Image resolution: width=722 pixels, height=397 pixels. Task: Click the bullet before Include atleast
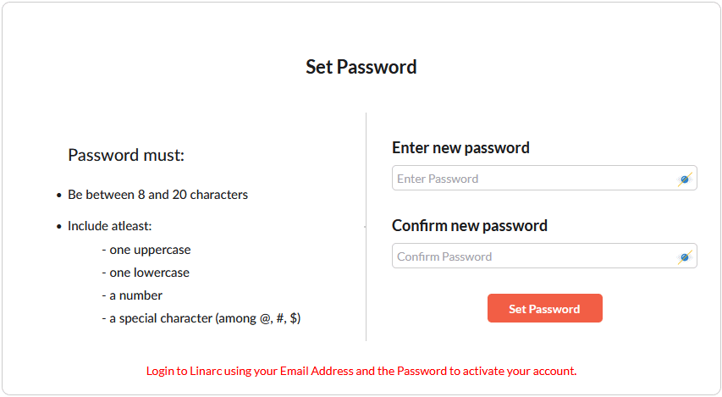coord(58,227)
